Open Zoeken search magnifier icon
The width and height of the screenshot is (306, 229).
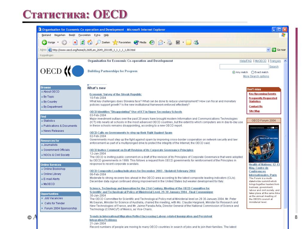click(x=98, y=42)
